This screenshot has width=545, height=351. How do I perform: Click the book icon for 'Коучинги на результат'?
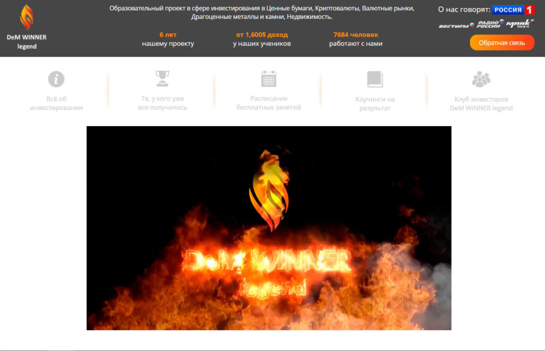[375, 79]
